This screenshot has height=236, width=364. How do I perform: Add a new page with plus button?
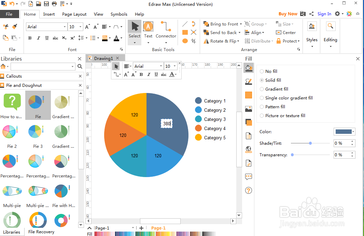141,228
